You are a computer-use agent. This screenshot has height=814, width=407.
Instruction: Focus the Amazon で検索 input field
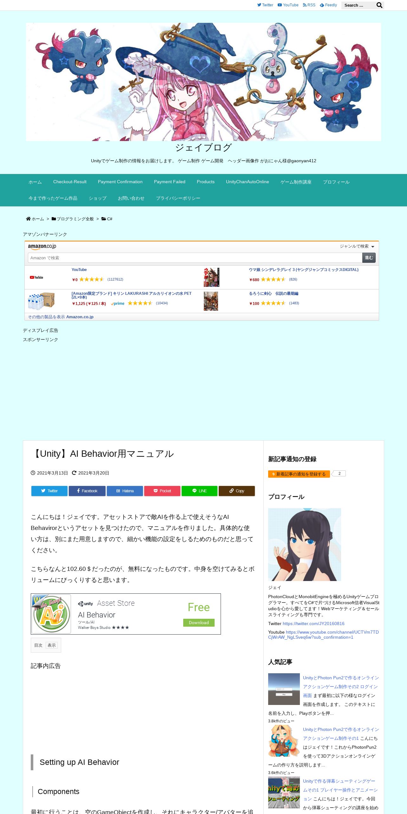click(x=195, y=258)
